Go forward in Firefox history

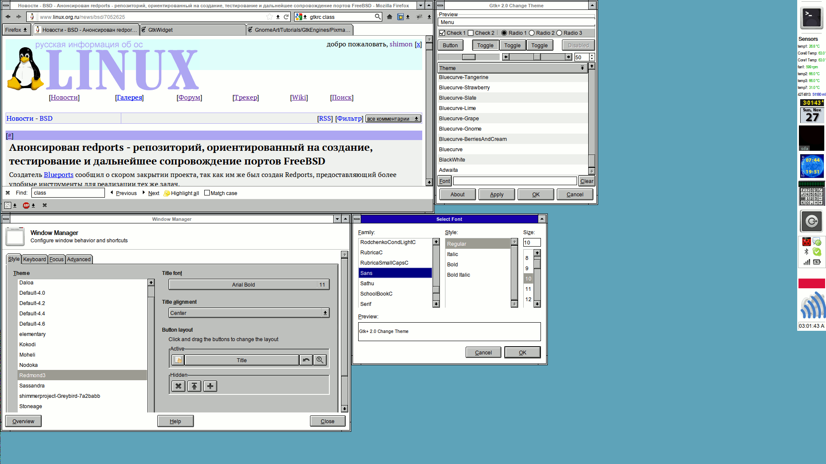pos(18,17)
